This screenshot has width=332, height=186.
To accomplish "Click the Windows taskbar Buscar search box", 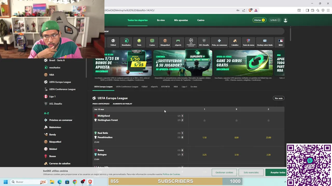I will (x=29, y=182).
